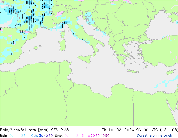Select the rain legend value 20
Viewport: 178px width, 138px height.
tap(36, 136)
